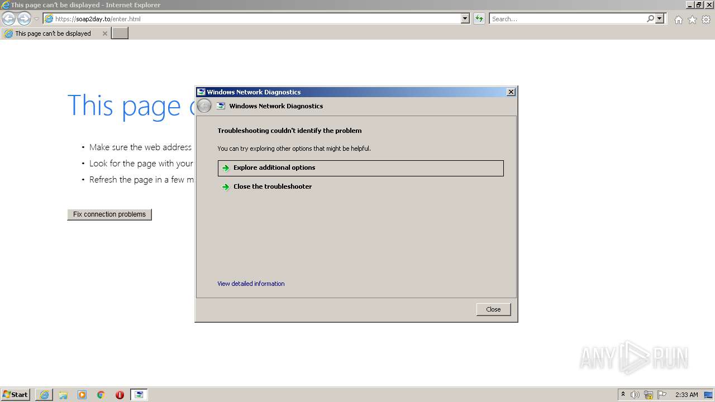Click the 2:33 AM system clock
Screen dimensions: 715x402
[x=687, y=395]
